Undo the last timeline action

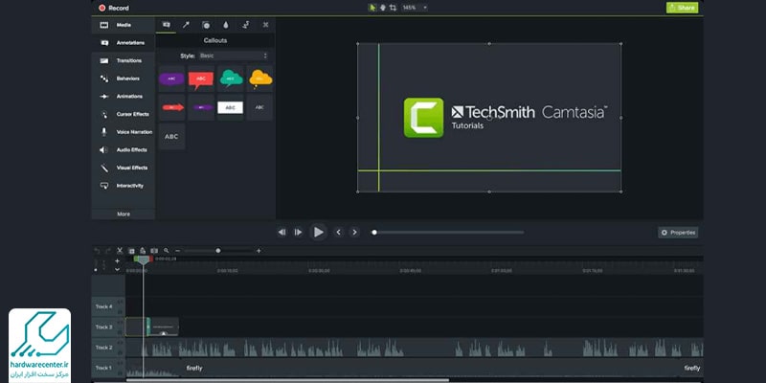97,251
